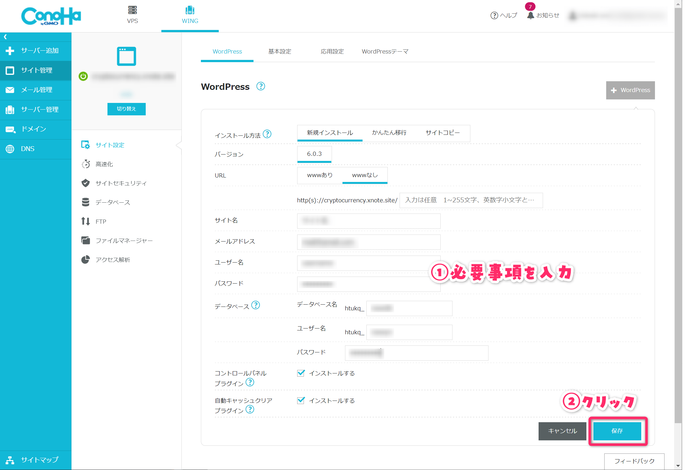Select かんたん移行 install method
Screen dimensions: 691x470
389,133
